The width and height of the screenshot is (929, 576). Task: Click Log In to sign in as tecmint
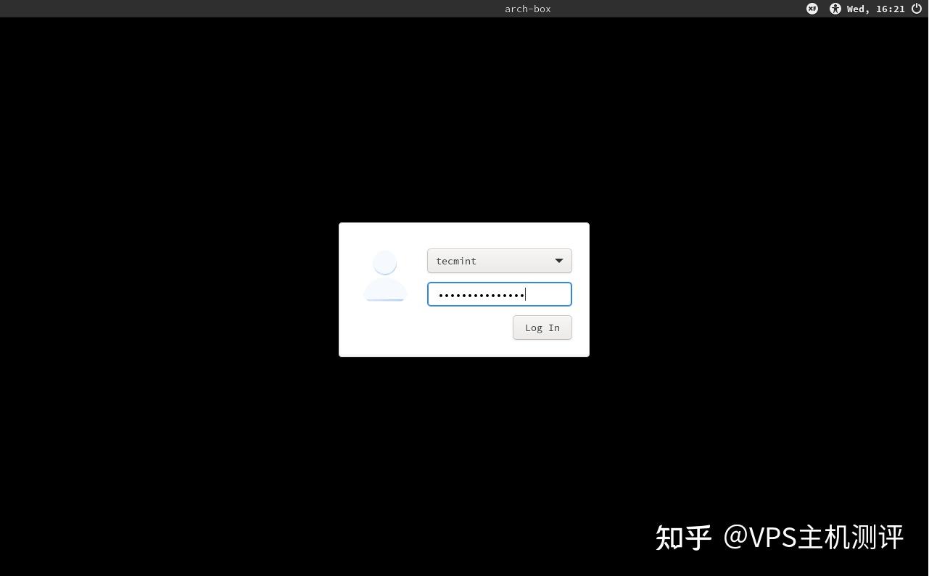point(542,327)
